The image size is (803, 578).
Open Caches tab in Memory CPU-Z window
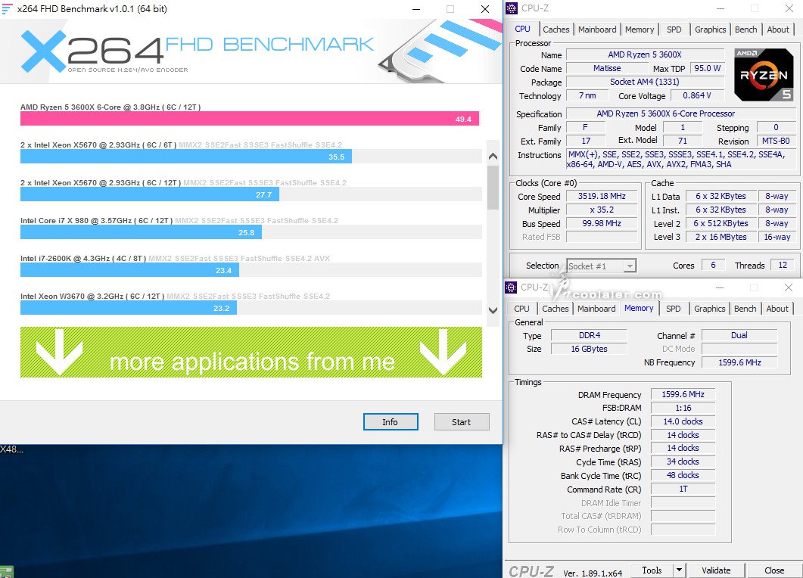click(x=555, y=309)
